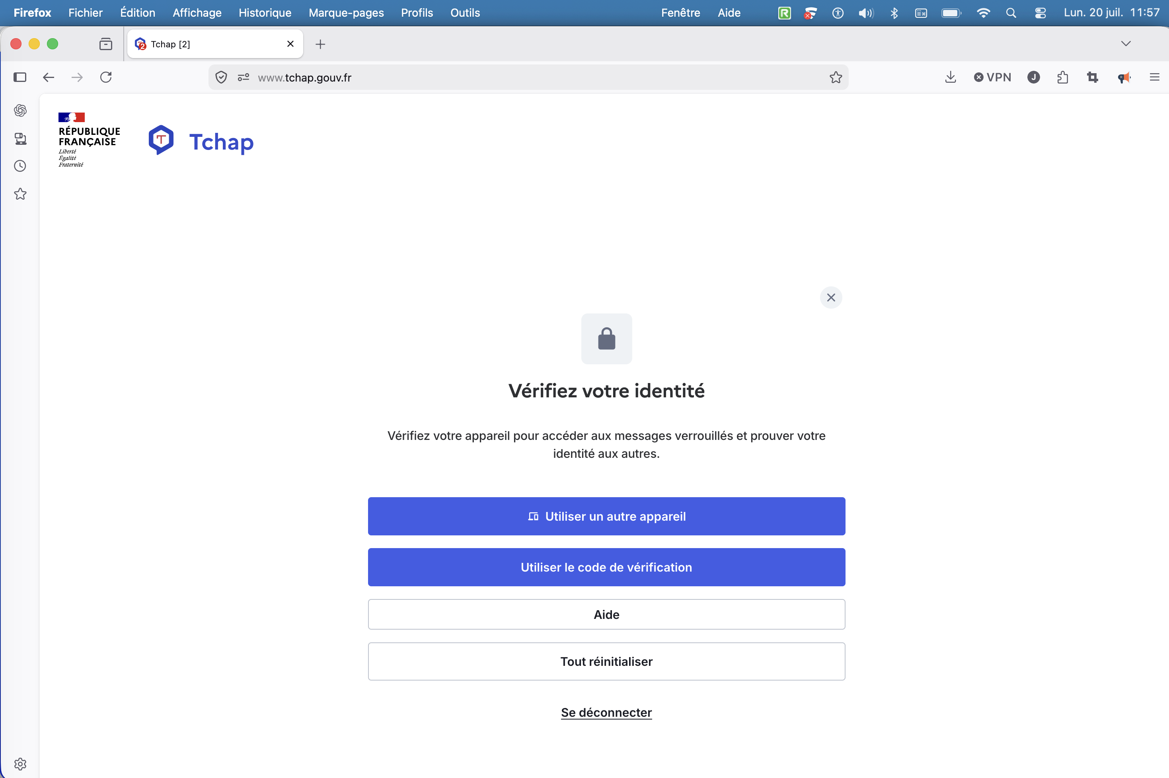Open the Firefox downloads panel
Screen dimensions: 1169x778
tap(950, 78)
